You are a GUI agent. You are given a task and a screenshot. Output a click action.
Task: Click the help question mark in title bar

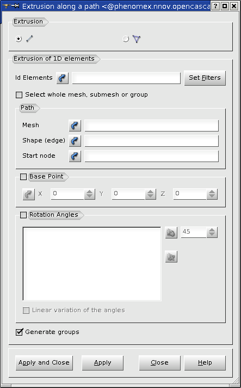(x=215, y=6)
